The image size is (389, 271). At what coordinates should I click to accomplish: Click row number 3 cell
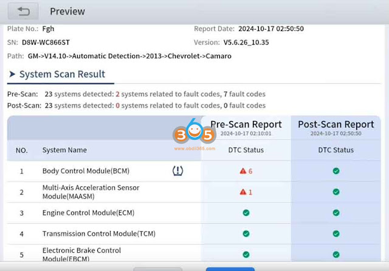click(22, 213)
